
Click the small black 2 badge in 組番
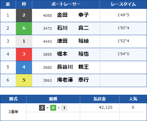42,108
